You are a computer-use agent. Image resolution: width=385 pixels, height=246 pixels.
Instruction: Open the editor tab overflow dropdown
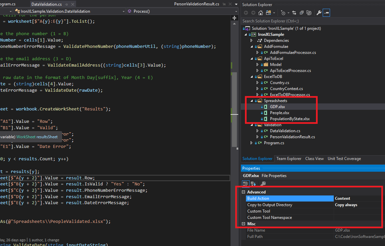[236, 4]
